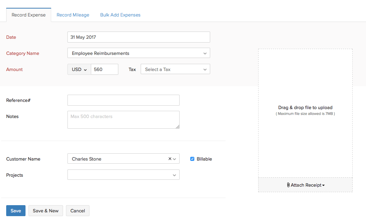This screenshot has width=366, height=223.
Task: Expand the Customer Name dropdown chevron
Action: pyautogui.click(x=175, y=159)
